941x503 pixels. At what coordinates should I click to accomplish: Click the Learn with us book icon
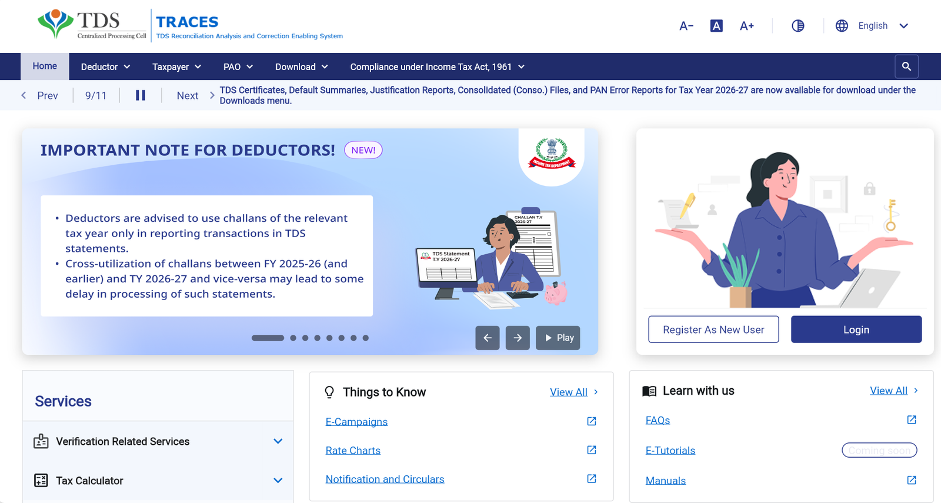tap(649, 391)
